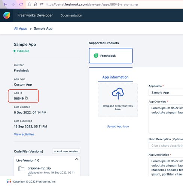This screenshot has width=183, height=187.
Task: Navigate to All Apps breadcrumb
Action: tap(21, 28)
